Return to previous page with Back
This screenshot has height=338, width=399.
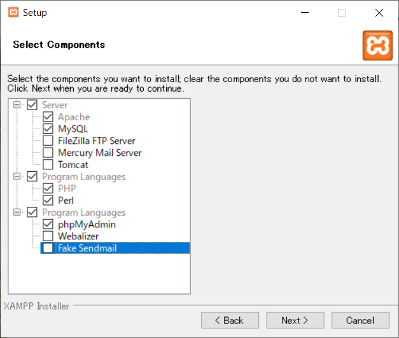pos(230,320)
